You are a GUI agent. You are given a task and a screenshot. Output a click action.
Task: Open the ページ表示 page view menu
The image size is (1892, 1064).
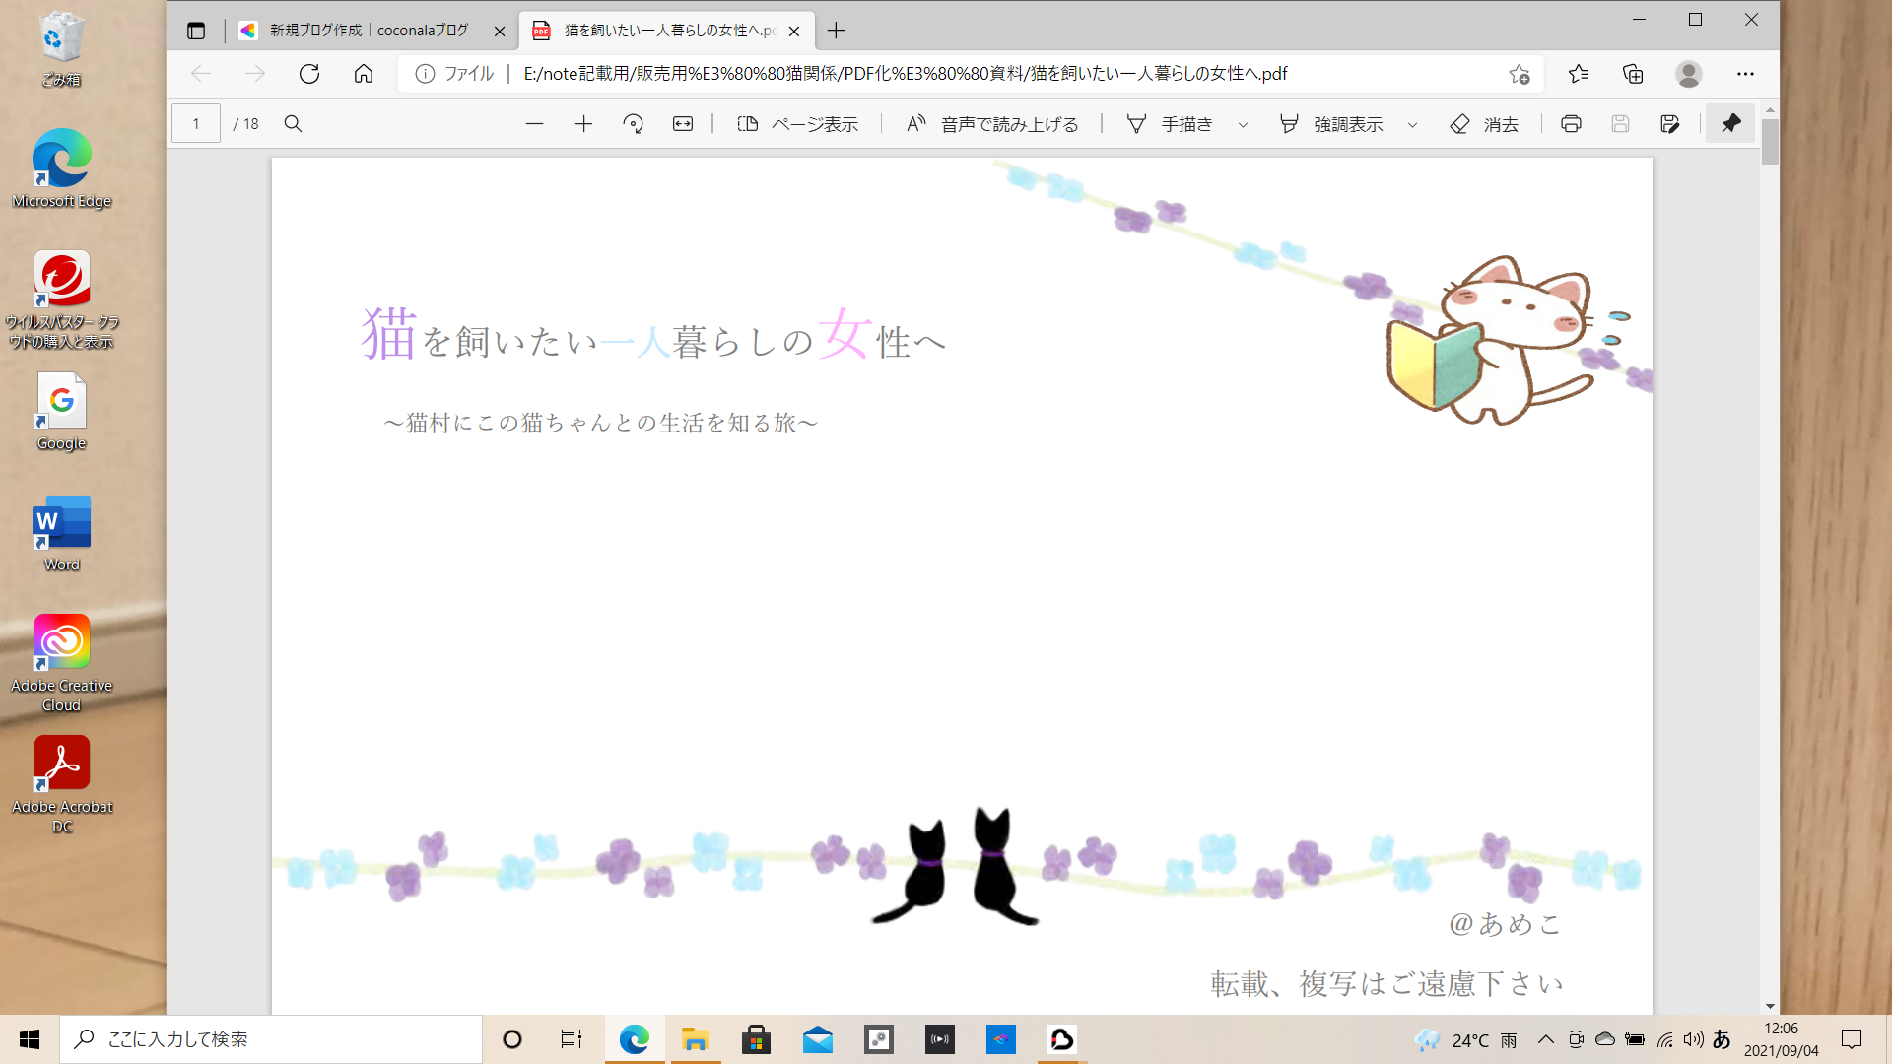click(x=798, y=124)
